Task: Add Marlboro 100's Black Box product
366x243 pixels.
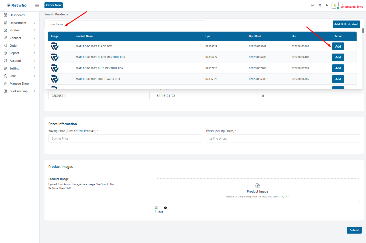Action: pyautogui.click(x=338, y=46)
